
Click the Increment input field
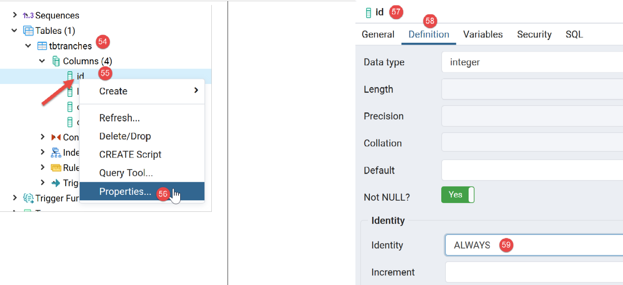click(534, 272)
